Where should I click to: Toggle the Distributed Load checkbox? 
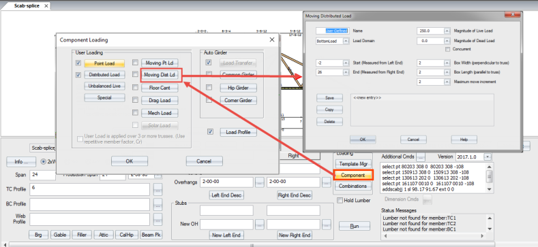point(78,75)
